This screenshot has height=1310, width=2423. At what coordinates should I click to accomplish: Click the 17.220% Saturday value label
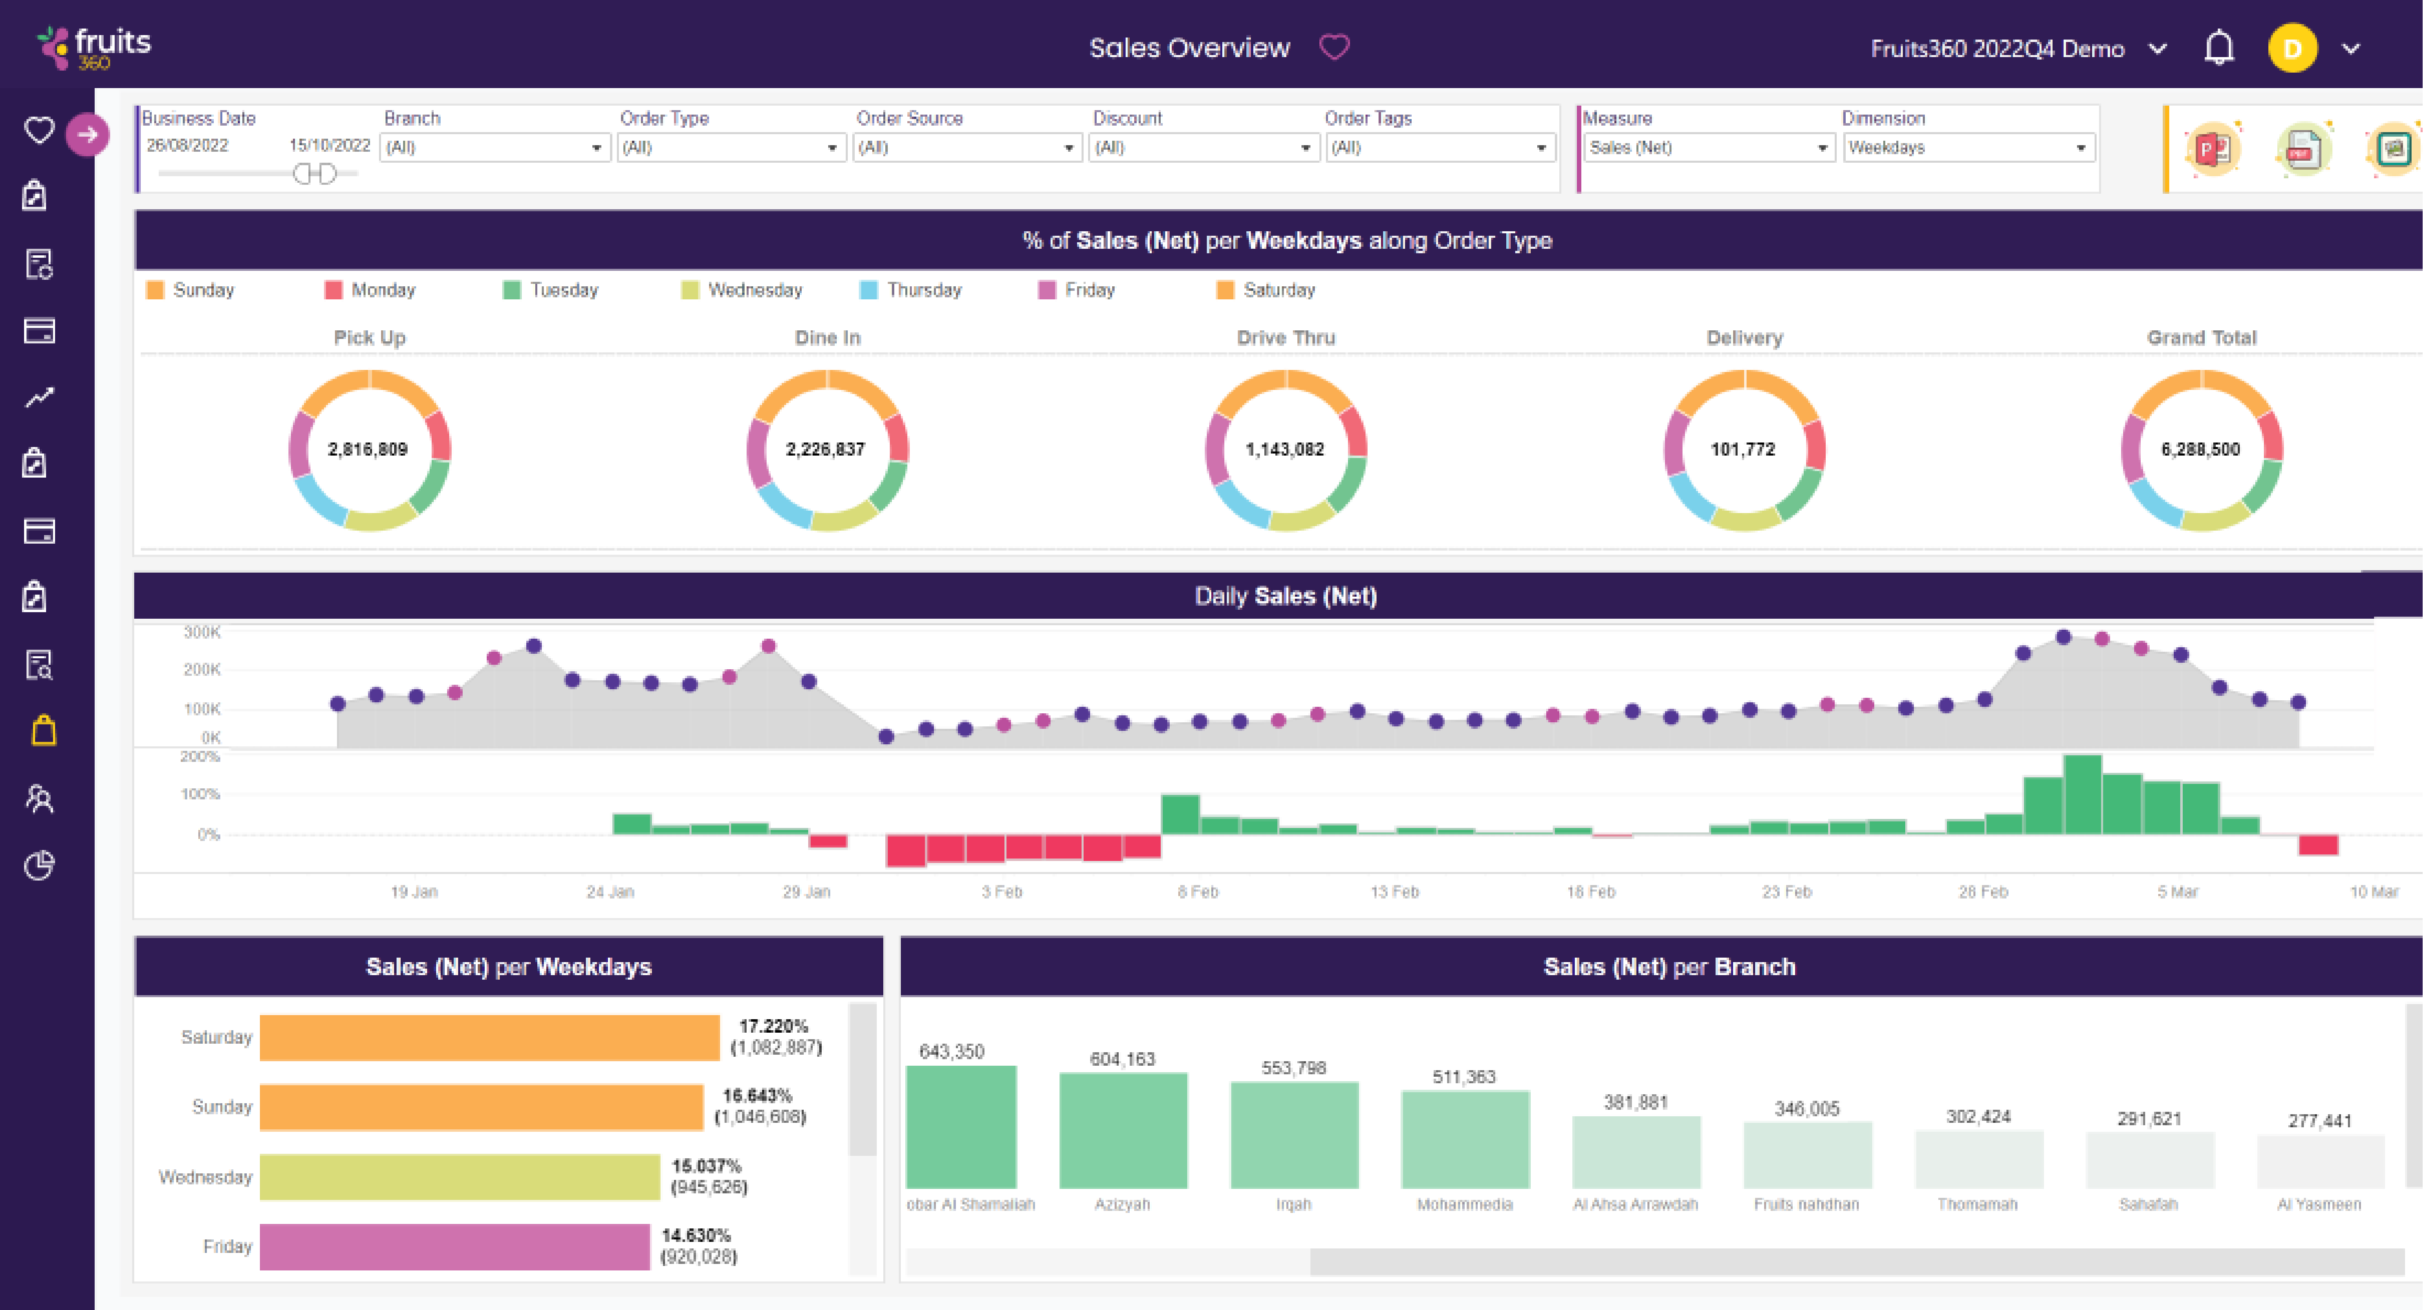(x=773, y=1026)
